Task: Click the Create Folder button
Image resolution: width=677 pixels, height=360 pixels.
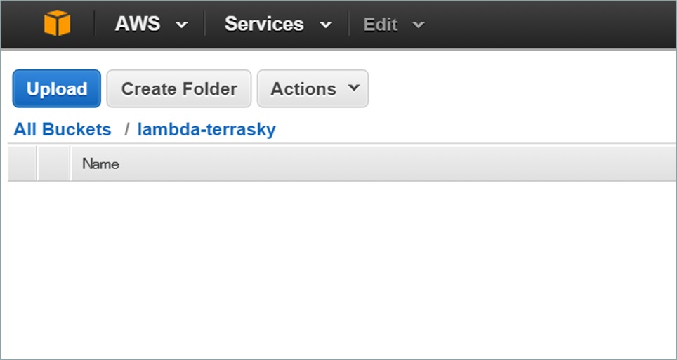Action: (x=179, y=89)
